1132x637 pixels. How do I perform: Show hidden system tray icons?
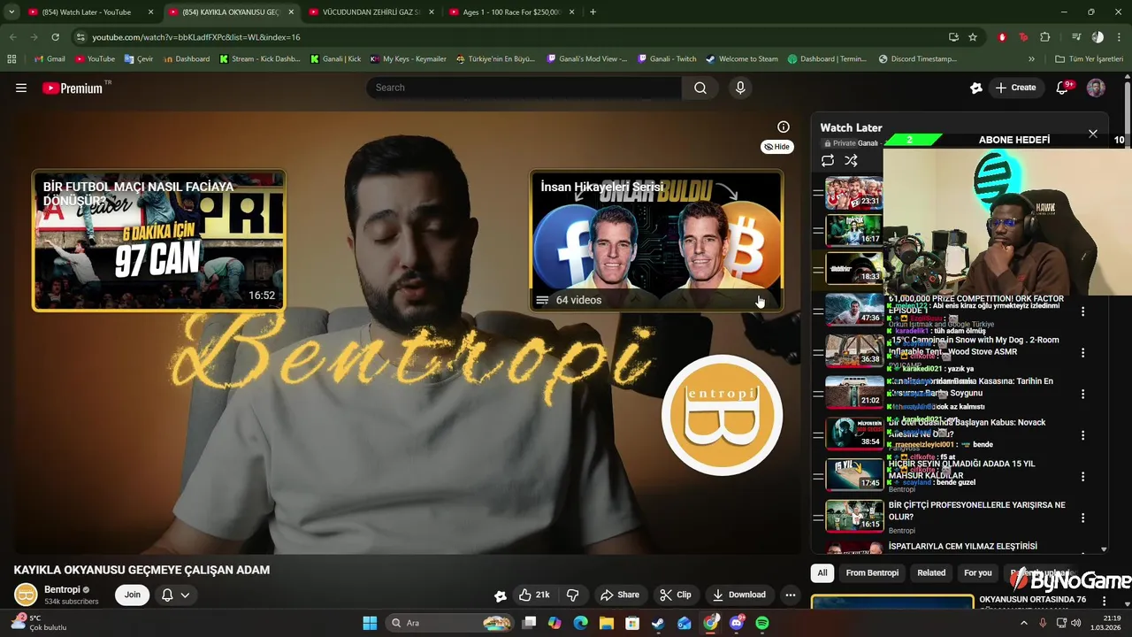pos(1024,623)
